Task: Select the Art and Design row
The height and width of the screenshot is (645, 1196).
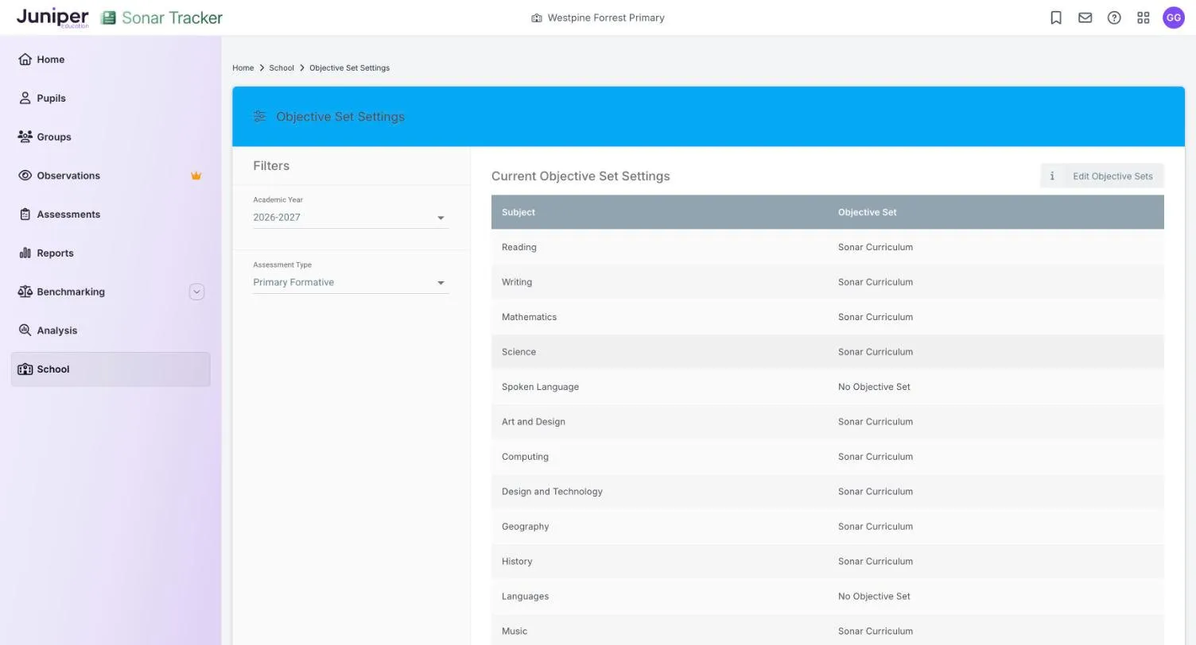Action: pyautogui.click(x=828, y=422)
